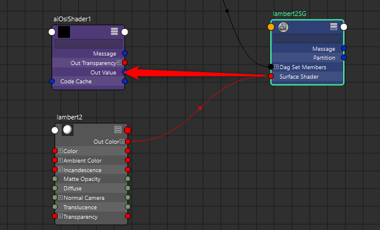This screenshot has height=230, width=380.
Task: Expand the Ambient Color attribute
Action: 60,160
